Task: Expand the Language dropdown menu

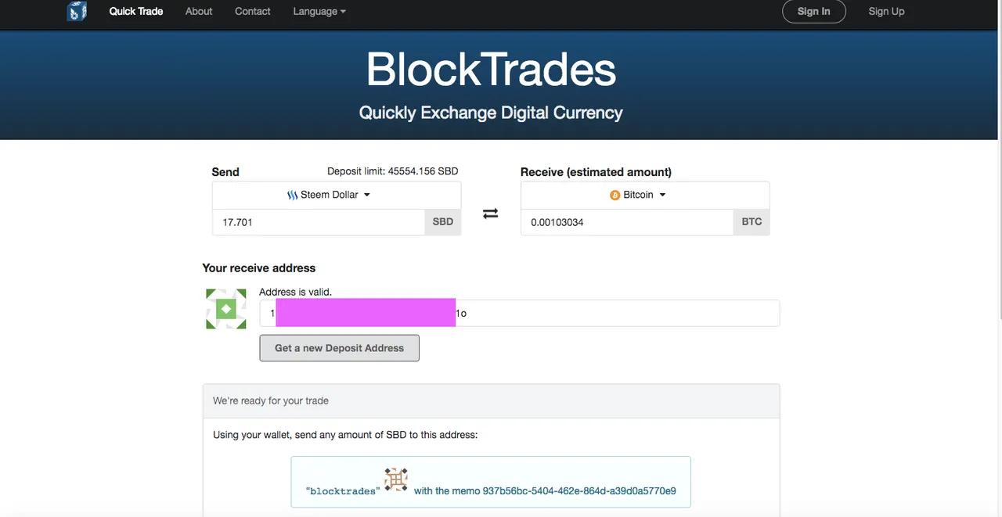Action: coord(319,11)
